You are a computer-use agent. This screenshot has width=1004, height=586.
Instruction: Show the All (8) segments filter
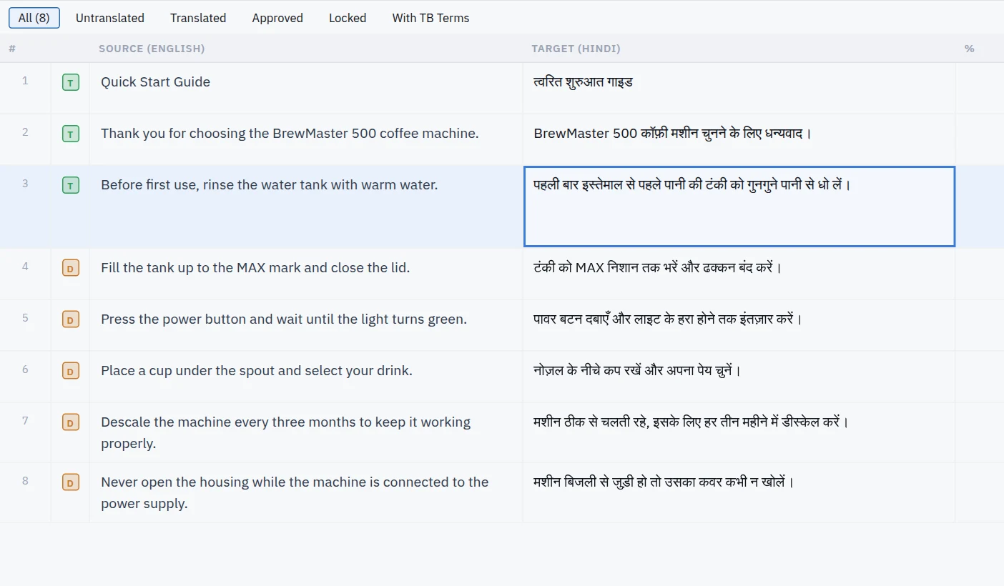pos(34,18)
